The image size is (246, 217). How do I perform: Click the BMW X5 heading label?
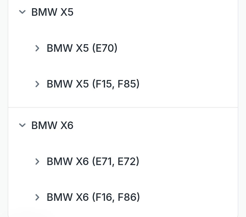[52, 12]
